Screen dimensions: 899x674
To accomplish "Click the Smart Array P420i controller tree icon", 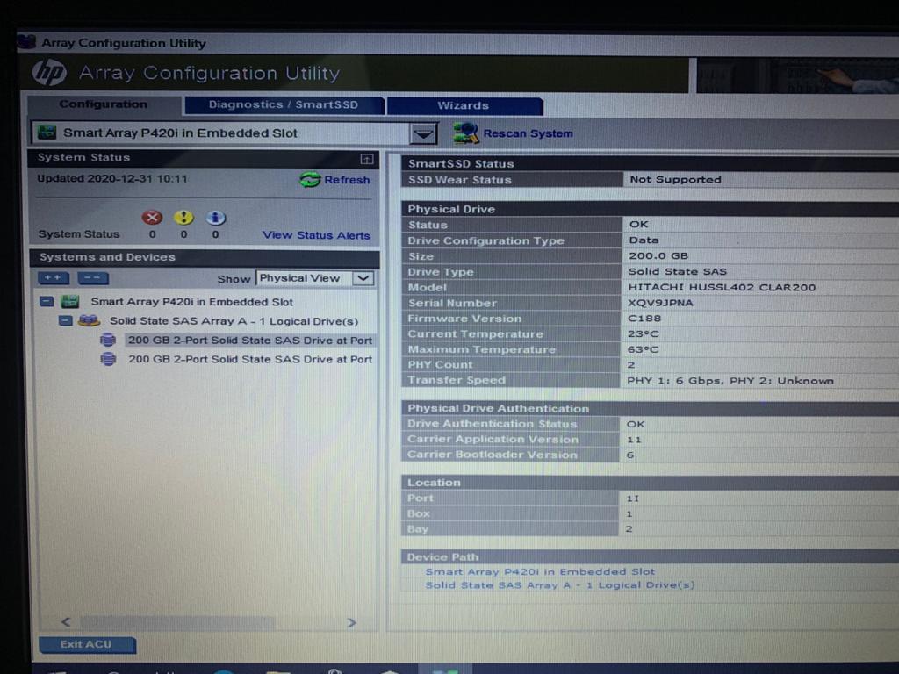I will [x=70, y=302].
